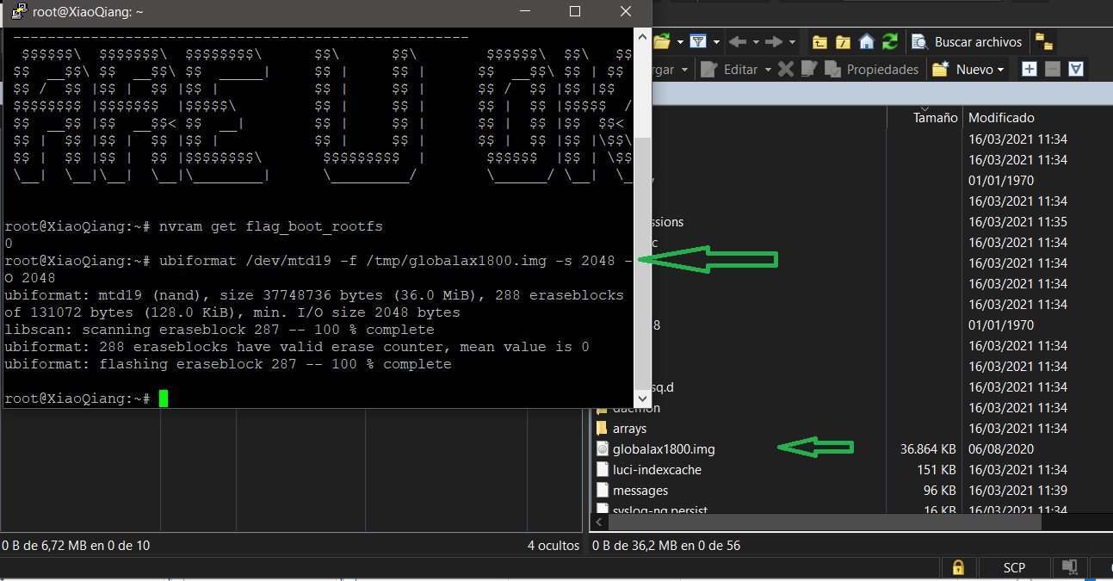Refresh the remote directory listing

click(890, 41)
